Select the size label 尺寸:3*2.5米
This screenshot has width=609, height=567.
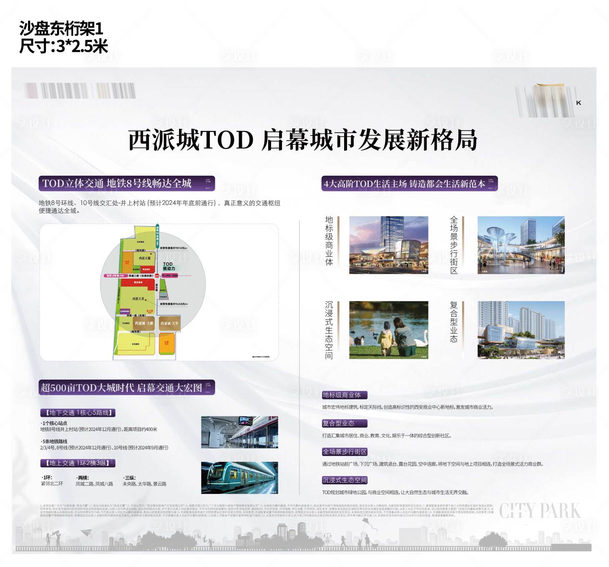click(x=63, y=46)
